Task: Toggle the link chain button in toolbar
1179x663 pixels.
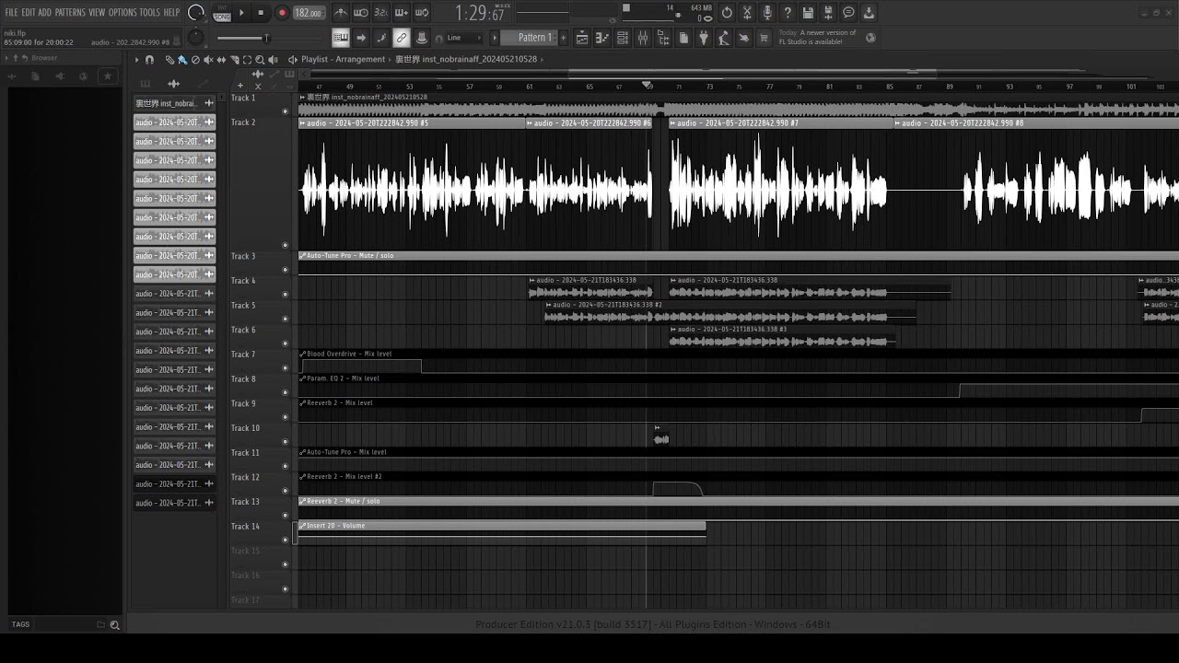Action: 402,38
